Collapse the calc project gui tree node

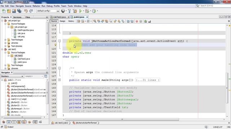pyautogui.click(x=2, y=21)
